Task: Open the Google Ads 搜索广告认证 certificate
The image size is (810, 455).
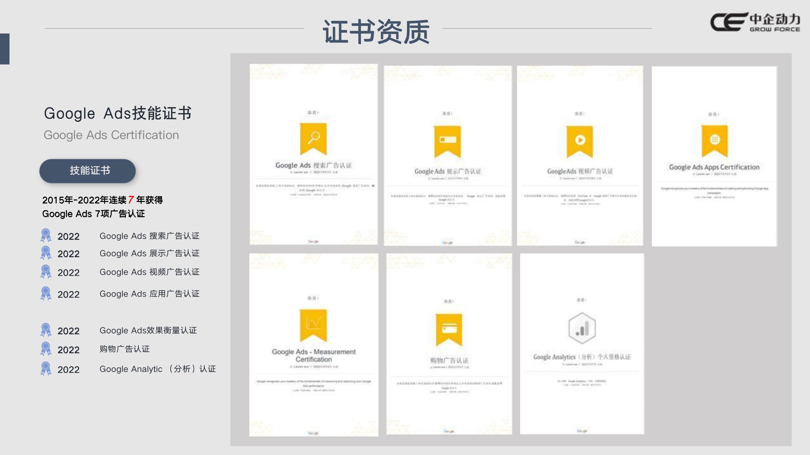Action: [314, 154]
